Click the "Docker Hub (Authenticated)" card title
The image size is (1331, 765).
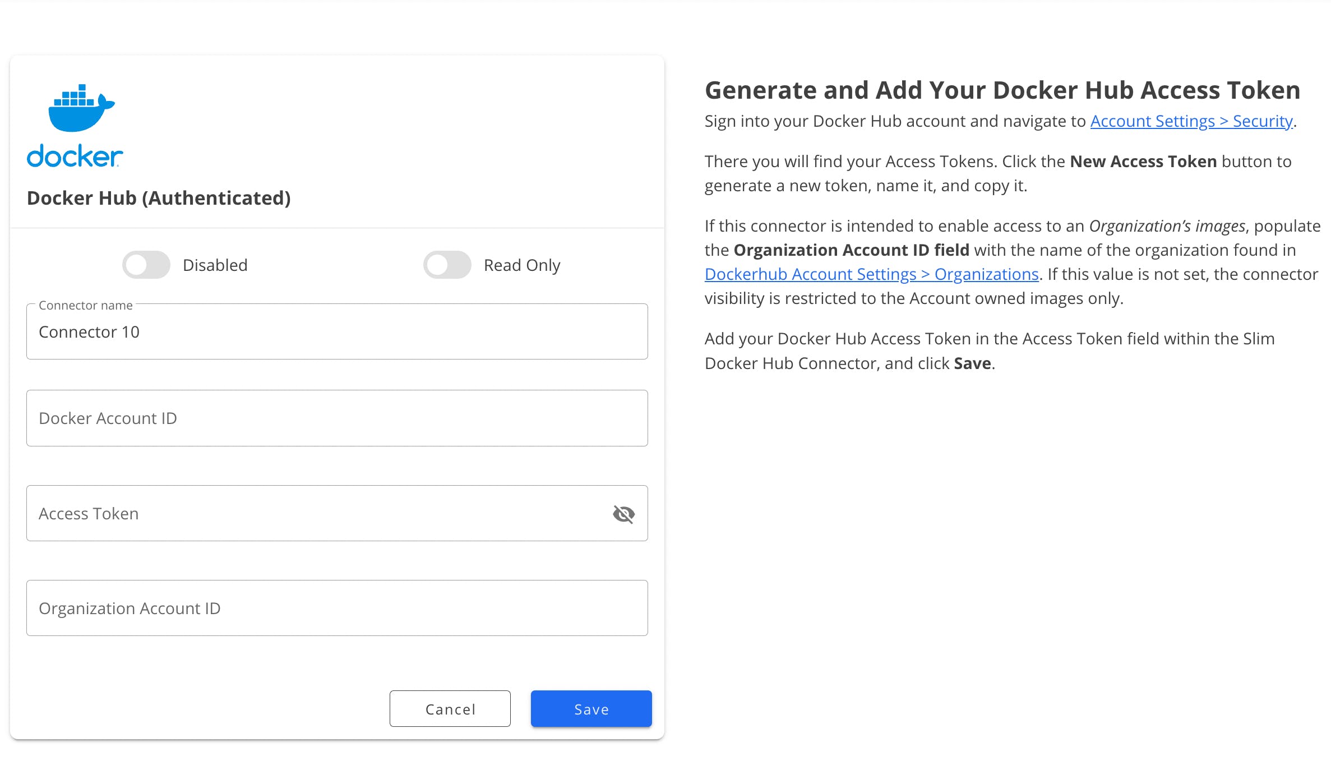pos(159,198)
